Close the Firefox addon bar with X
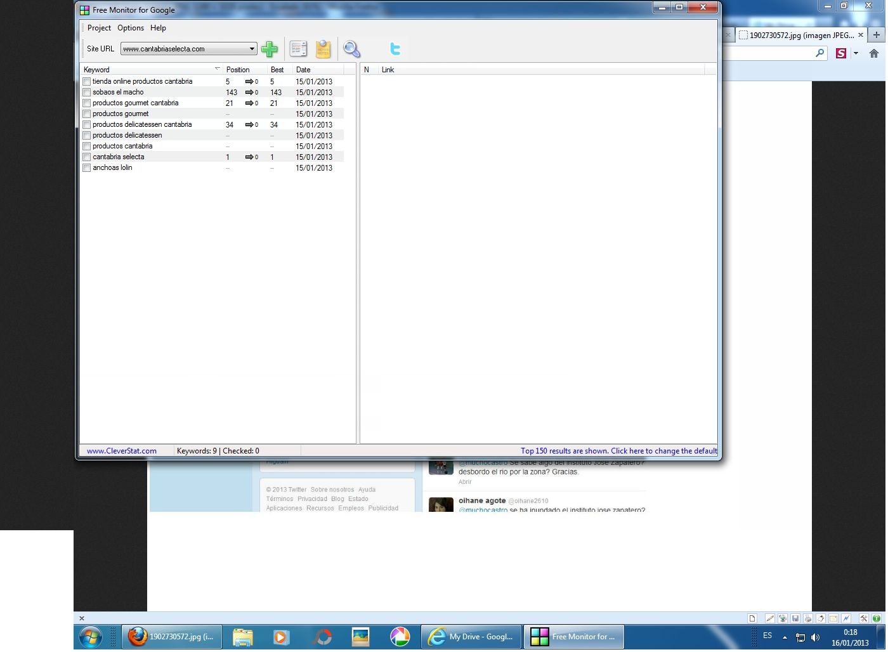Screen dimensions: 888x652 coord(81,618)
